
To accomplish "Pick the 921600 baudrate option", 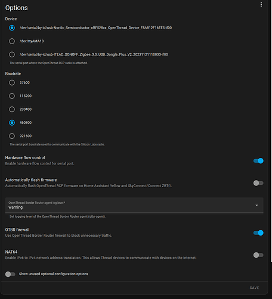I will pyautogui.click(x=12, y=136).
